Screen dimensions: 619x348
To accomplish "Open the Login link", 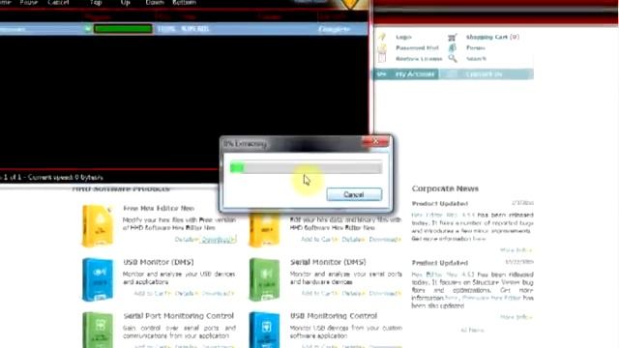I will 403,37.
